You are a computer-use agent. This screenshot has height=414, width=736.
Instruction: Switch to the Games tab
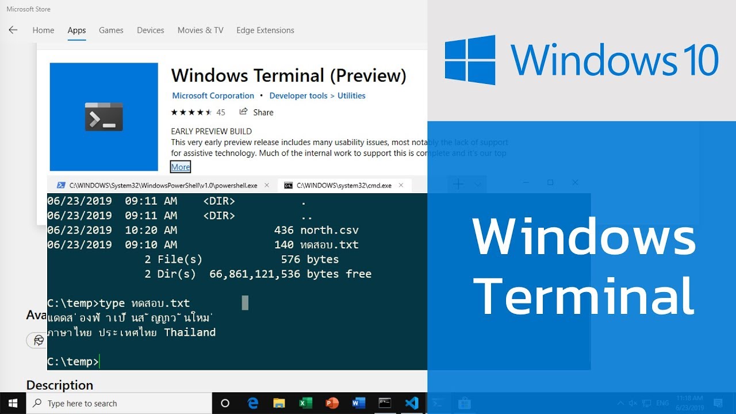tap(111, 30)
